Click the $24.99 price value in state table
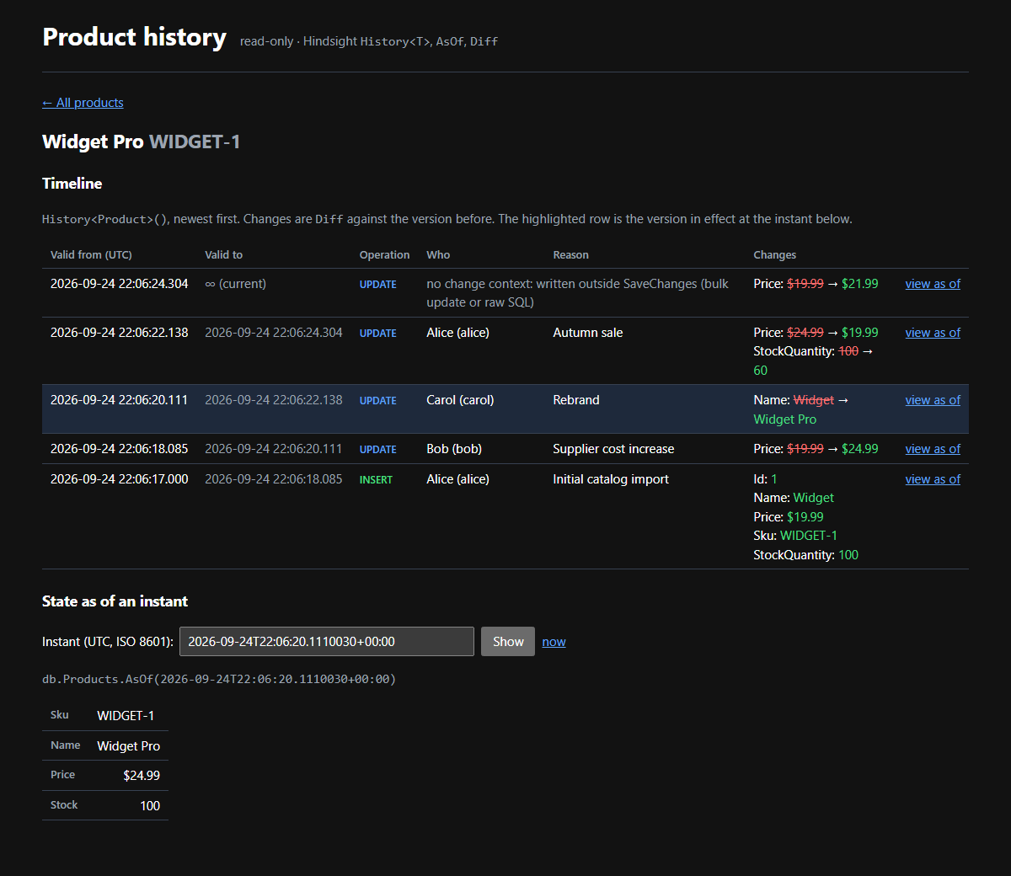 point(142,776)
